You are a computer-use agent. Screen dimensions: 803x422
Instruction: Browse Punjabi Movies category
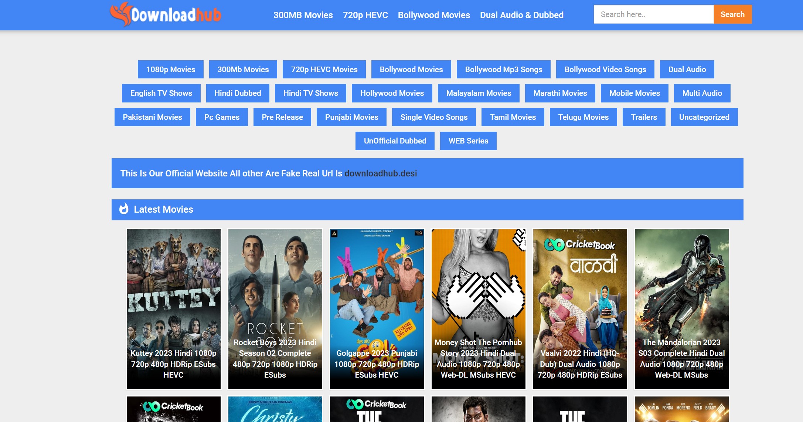351,117
